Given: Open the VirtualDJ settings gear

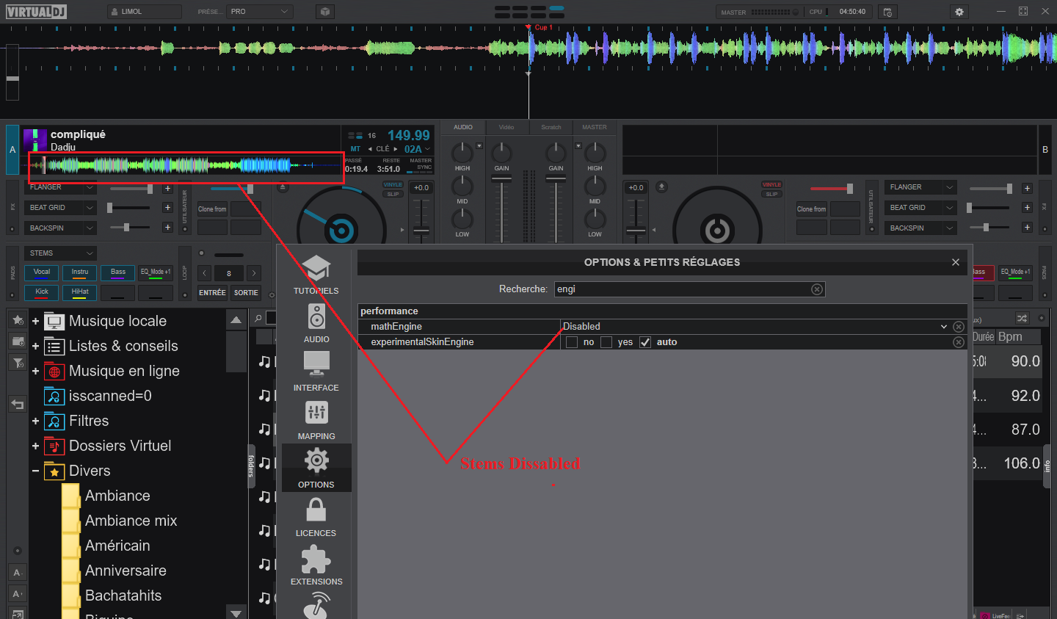Looking at the screenshot, I should tap(959, 12).
